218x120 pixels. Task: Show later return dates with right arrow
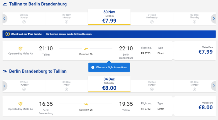[214, 86]
